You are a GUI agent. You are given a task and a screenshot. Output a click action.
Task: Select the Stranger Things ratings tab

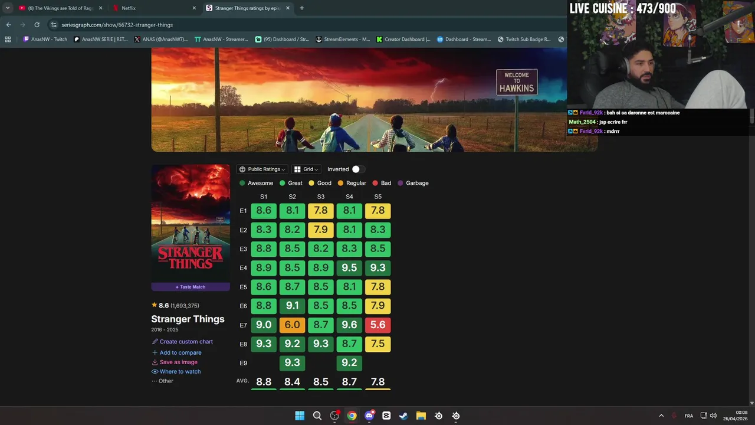pos(248,8)
